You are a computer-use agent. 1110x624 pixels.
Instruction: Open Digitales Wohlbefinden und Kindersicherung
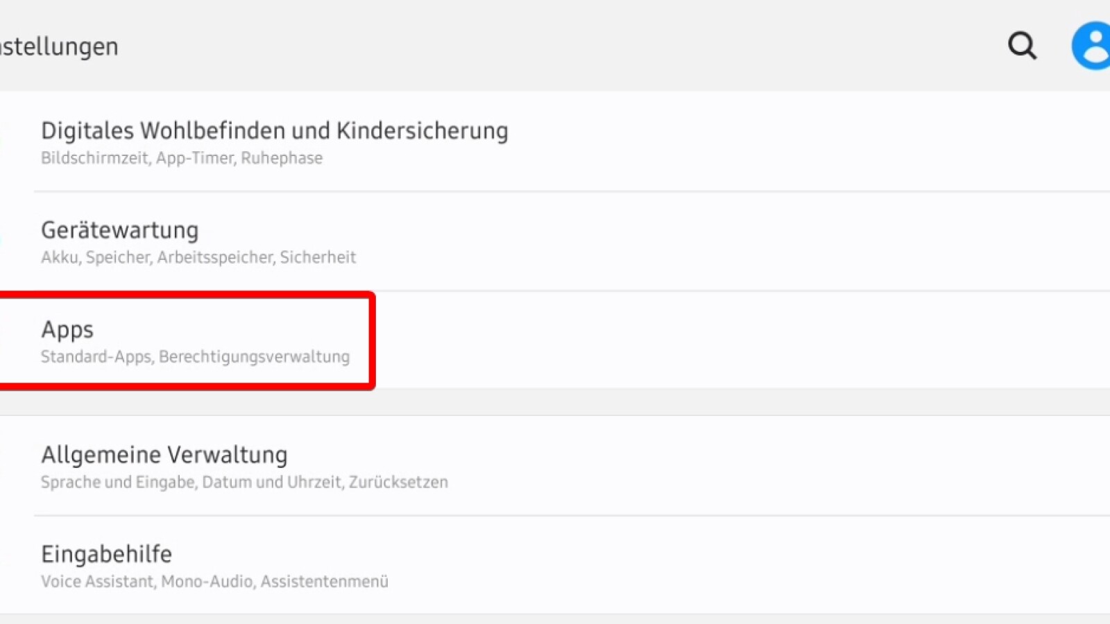click(274, 131)
